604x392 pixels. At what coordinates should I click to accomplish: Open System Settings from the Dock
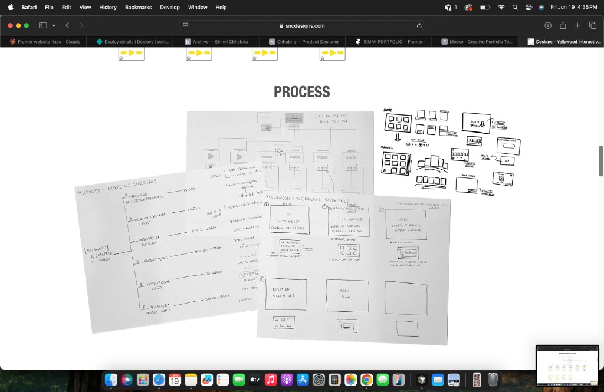[319, 380]
